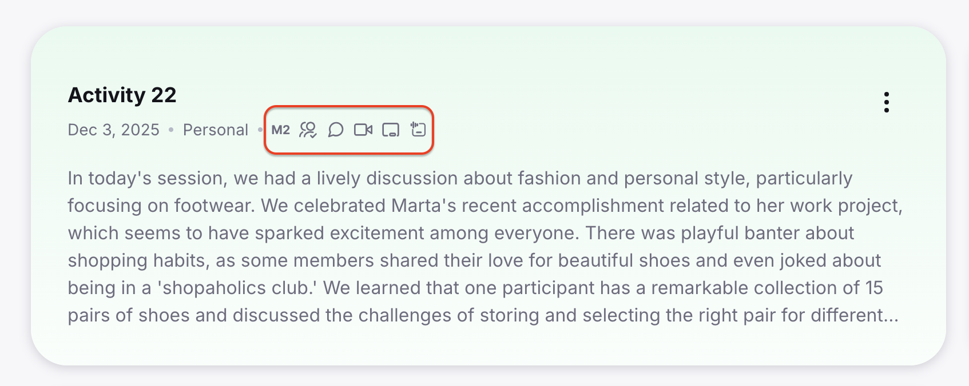
Task: Click the summary line starting "which seems"
Action: pos(460,233)
